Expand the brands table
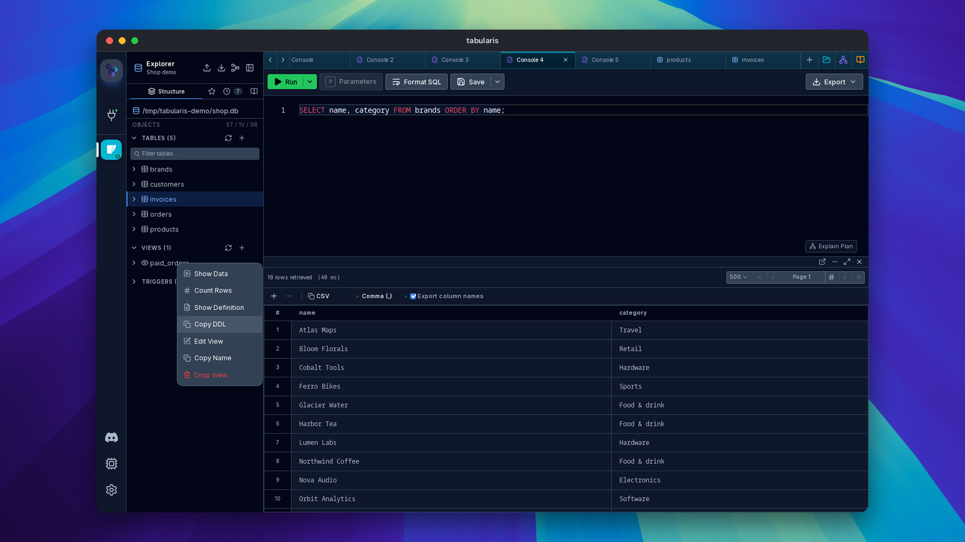965x542 pixels. 134,169
